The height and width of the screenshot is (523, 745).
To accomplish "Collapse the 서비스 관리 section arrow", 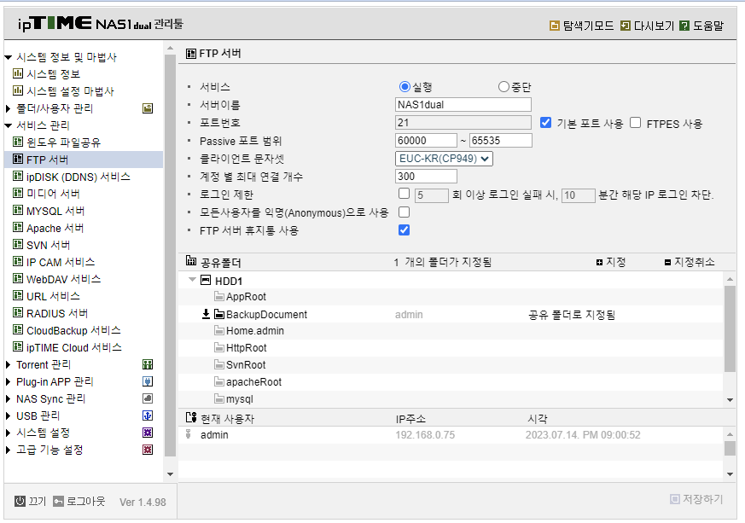I will click(x=8, y=126).
